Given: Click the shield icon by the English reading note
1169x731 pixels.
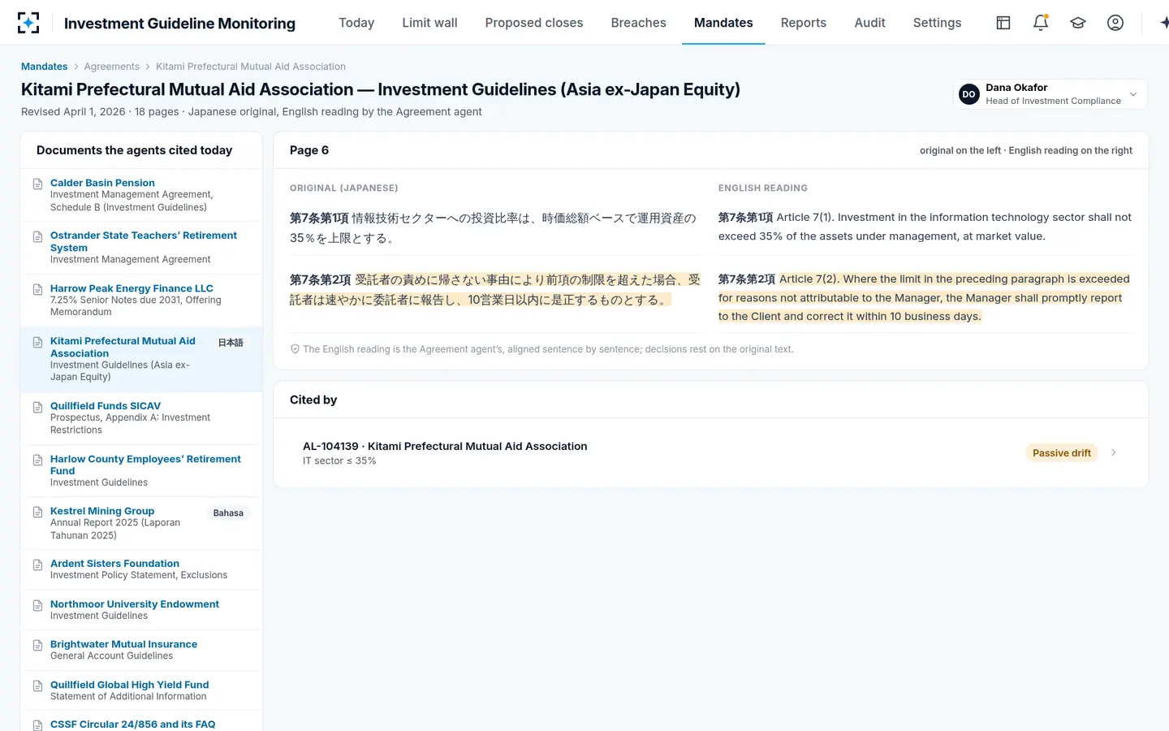Looking at the screenshot, I should tap(295, 349).
